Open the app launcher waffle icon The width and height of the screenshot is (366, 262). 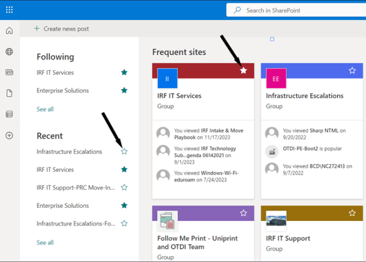9,10
